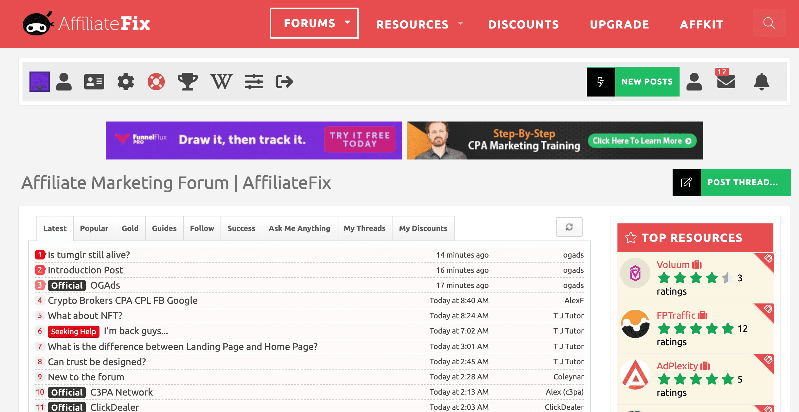The height and width of the screenshot is (412, 799).
Task: Open the alerts bell icon
Action: [761, 82]
